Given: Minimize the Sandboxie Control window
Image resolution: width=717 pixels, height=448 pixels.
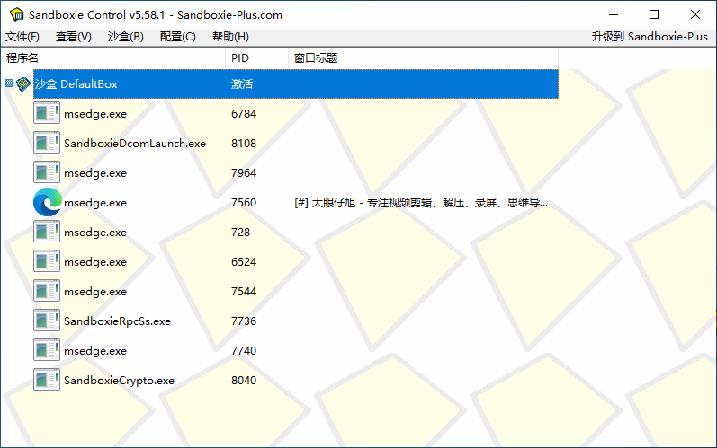Looking at the screenshot, I should pos(614,14).
